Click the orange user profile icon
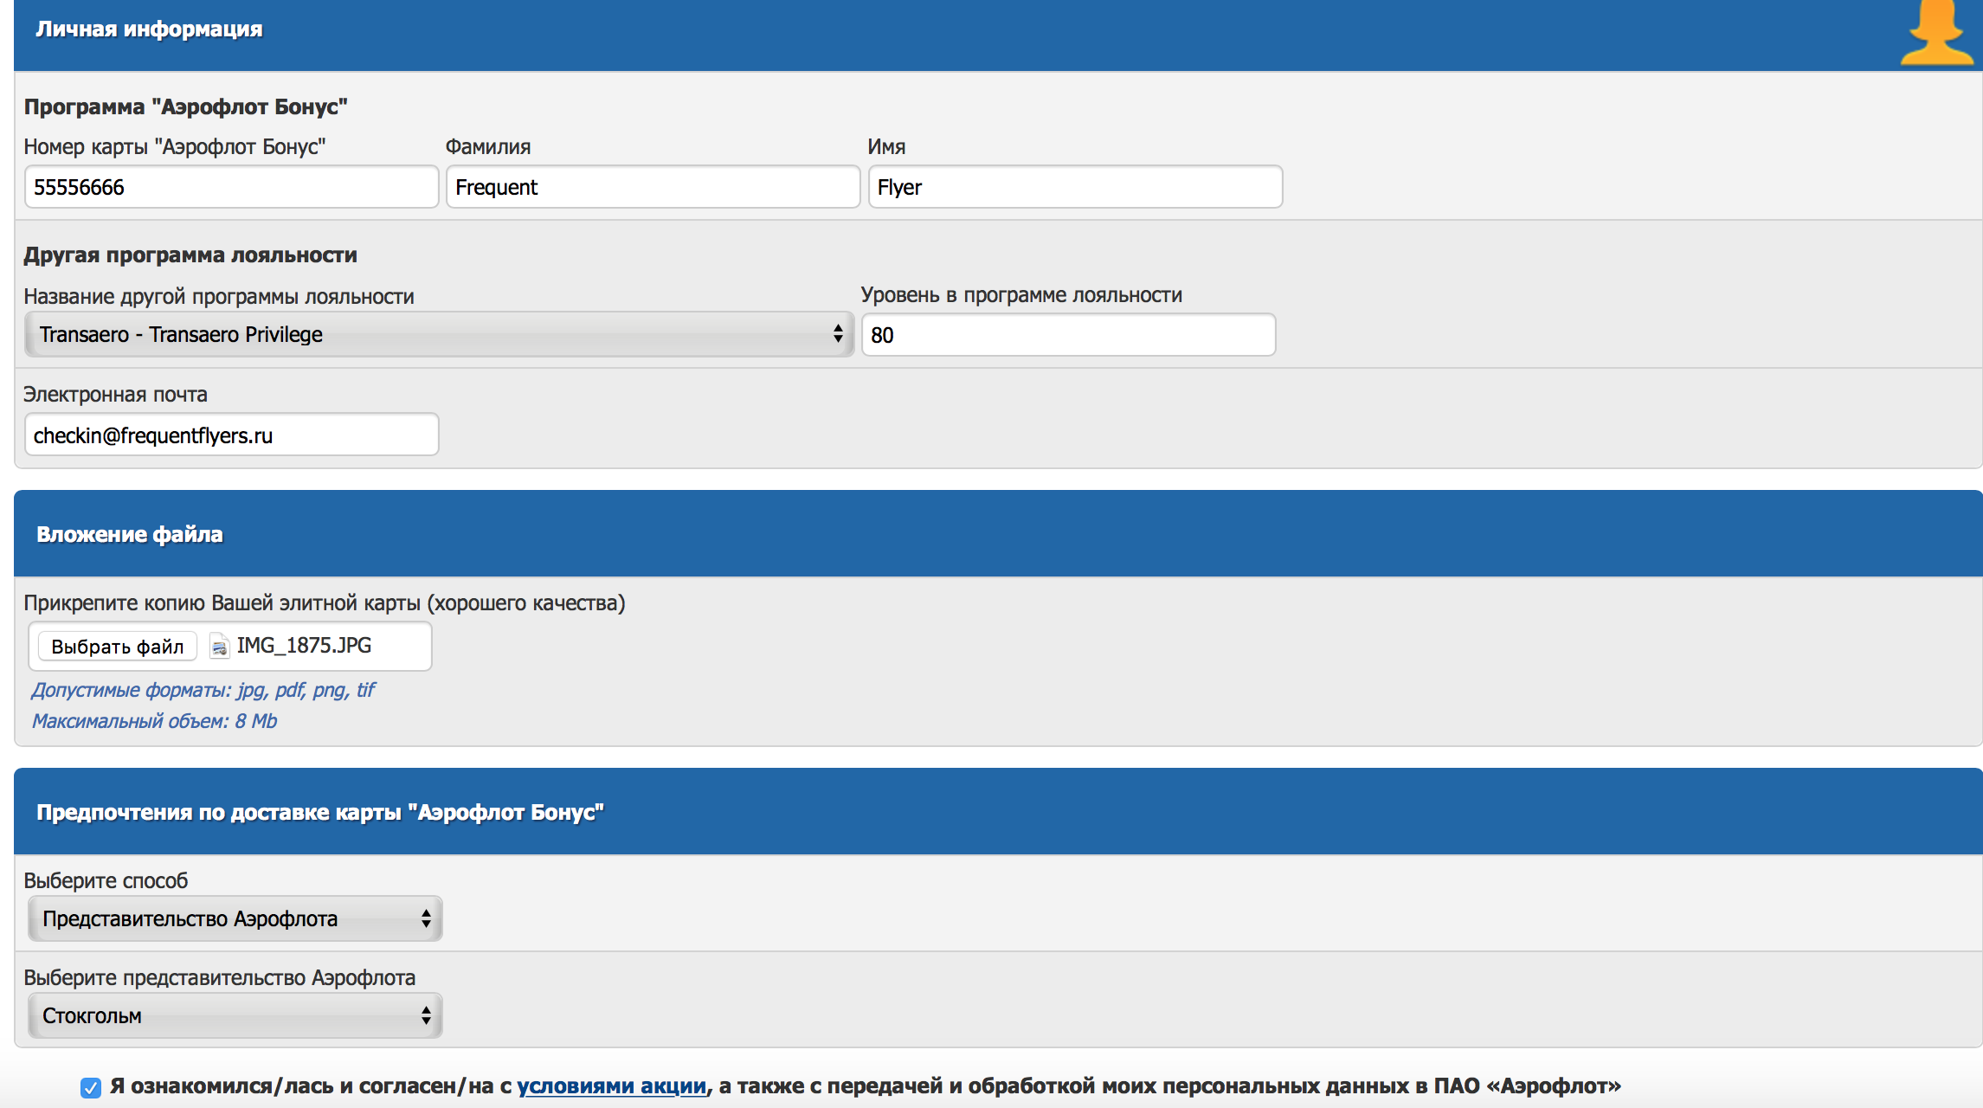 click(1937, 33)
